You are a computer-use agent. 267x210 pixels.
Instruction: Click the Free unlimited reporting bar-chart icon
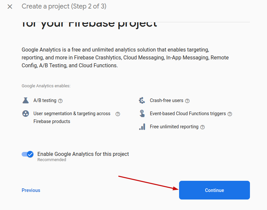[x=142, y=127]
